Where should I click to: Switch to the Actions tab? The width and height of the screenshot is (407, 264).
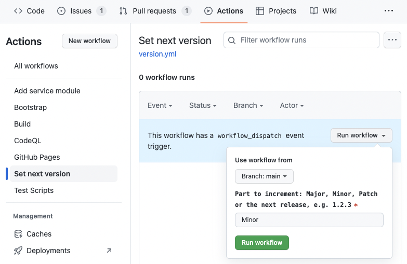tap(224, 11)
